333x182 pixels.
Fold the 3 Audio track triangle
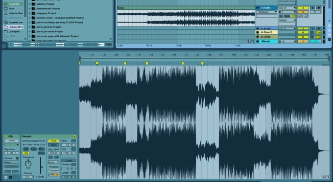pyautogui.click(x=258, y=8)
